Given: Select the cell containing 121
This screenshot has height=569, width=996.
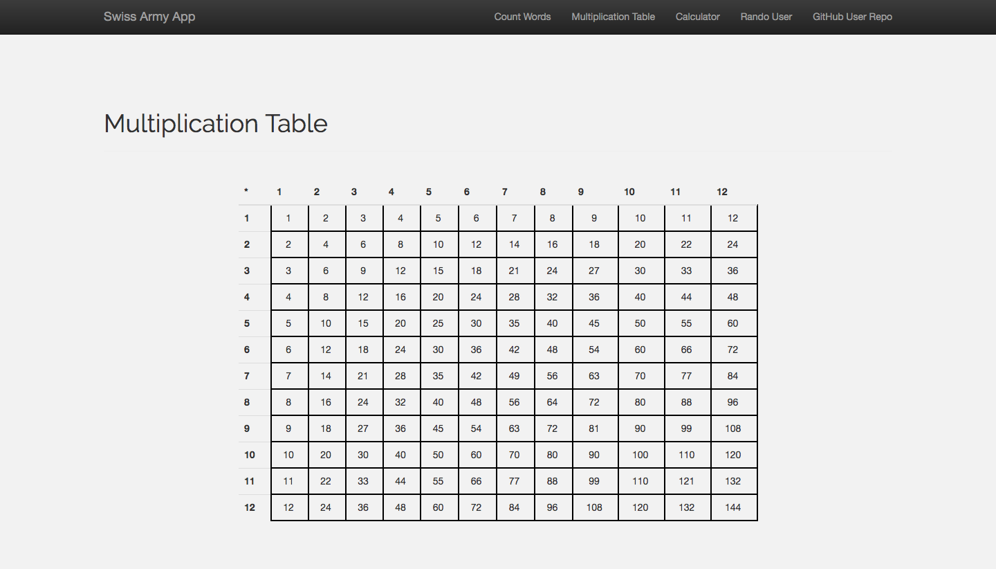Looking at the screenshot, I should [687, 481].
